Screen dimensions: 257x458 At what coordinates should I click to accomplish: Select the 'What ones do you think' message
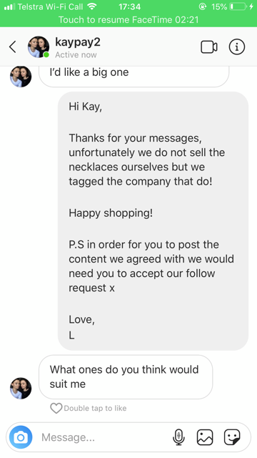(x=126, y=377)
